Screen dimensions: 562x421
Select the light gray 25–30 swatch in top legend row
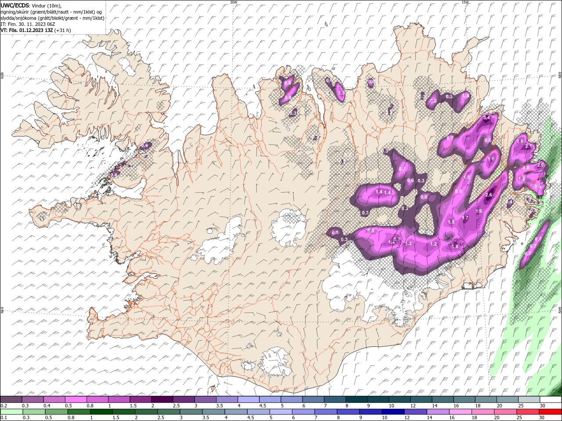point(529,400)
